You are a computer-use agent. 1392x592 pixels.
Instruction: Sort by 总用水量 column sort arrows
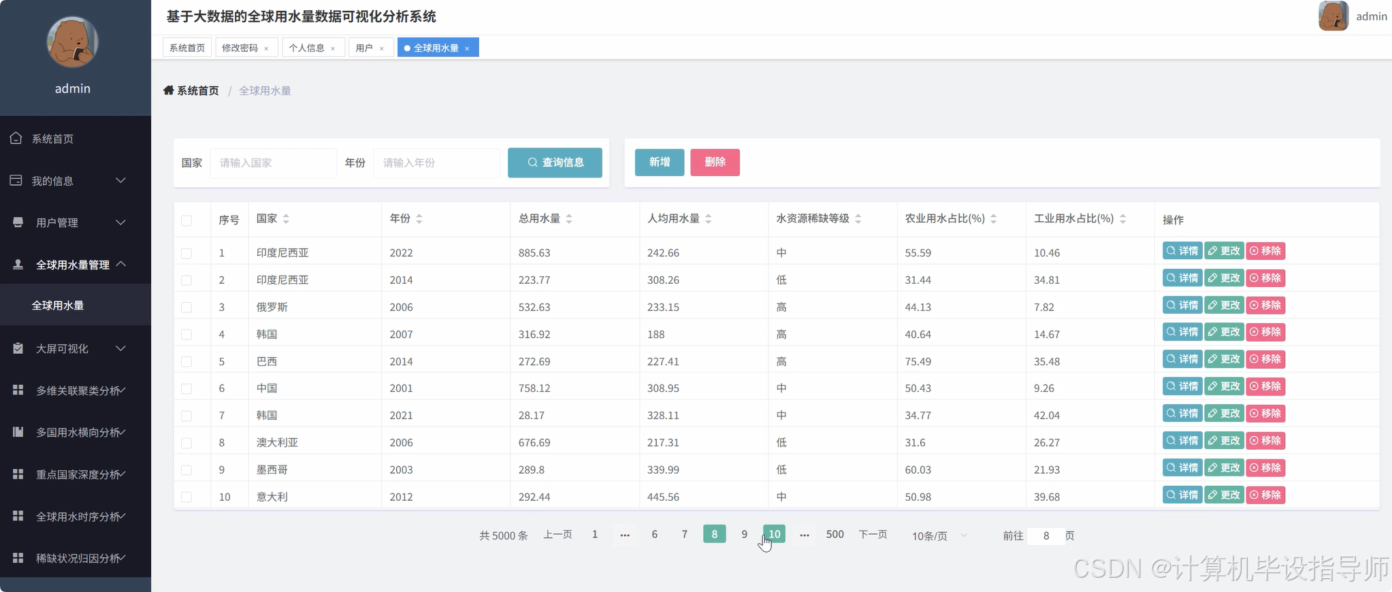(x=569, y=218)
